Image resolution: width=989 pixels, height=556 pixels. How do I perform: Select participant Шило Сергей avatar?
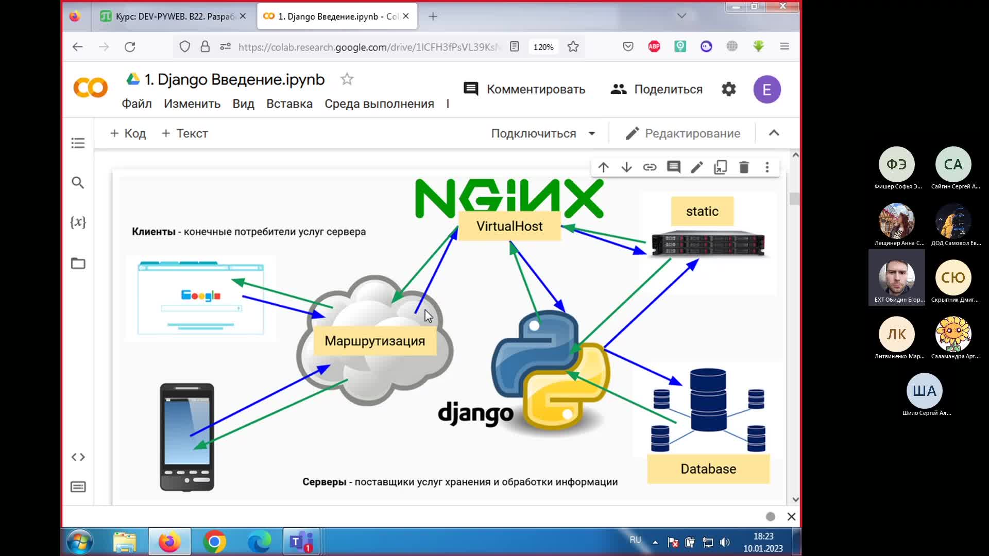(925, 391)
